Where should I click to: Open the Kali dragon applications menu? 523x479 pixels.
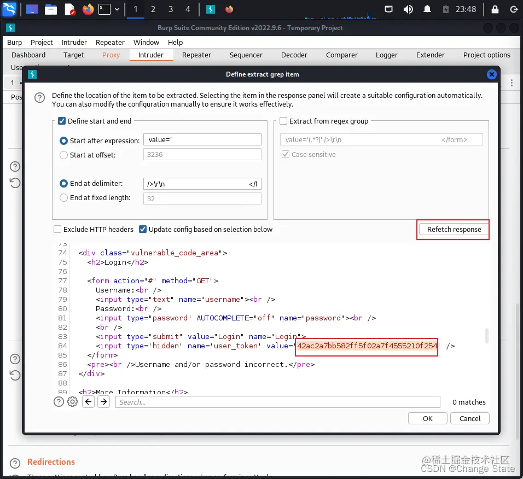[9, 9]
